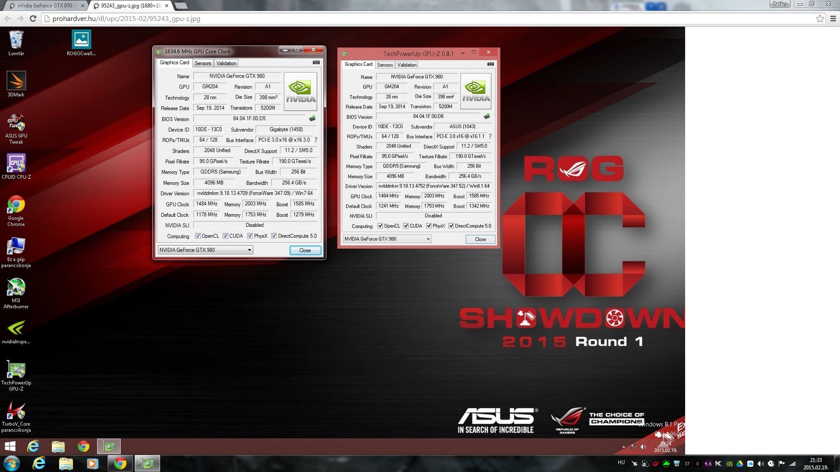
Task: Open Chrome button on the Windows 7 taskbar
Action: coord(120,464)
